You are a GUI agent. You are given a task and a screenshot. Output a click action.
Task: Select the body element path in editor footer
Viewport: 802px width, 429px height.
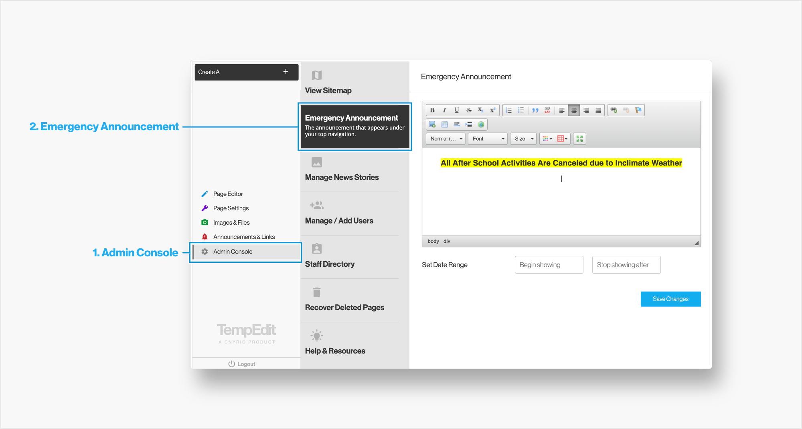[x=433, y=241]
